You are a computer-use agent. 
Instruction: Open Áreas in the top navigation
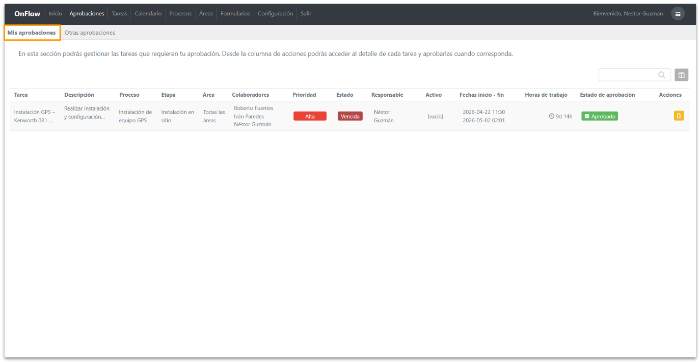206,14
